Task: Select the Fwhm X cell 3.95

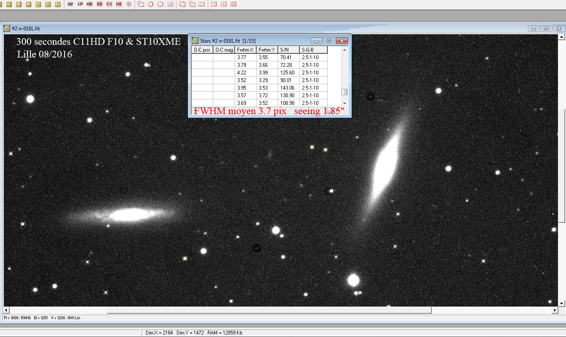Action: [x=246, y=88]
